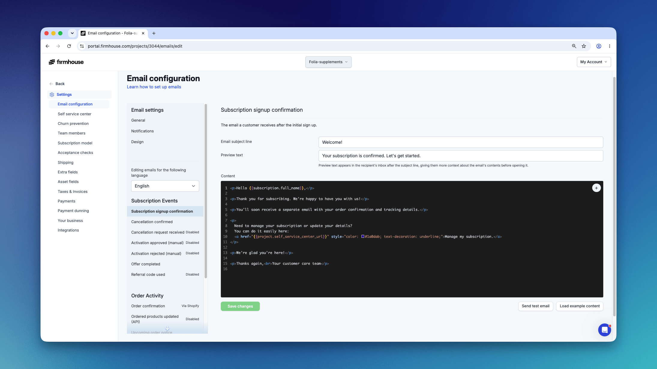Click Save changes button
The width and height of the screenshot is (657, 369).
(240, 306)
